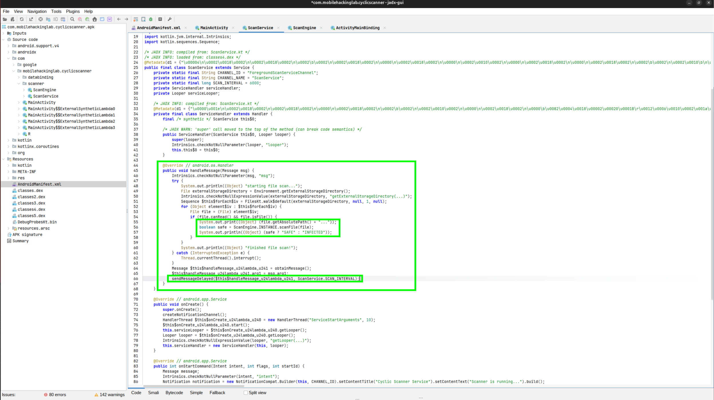Open the Plugins menu
Image resolution: width=714 pixels, height=400 pixels.
73,11
